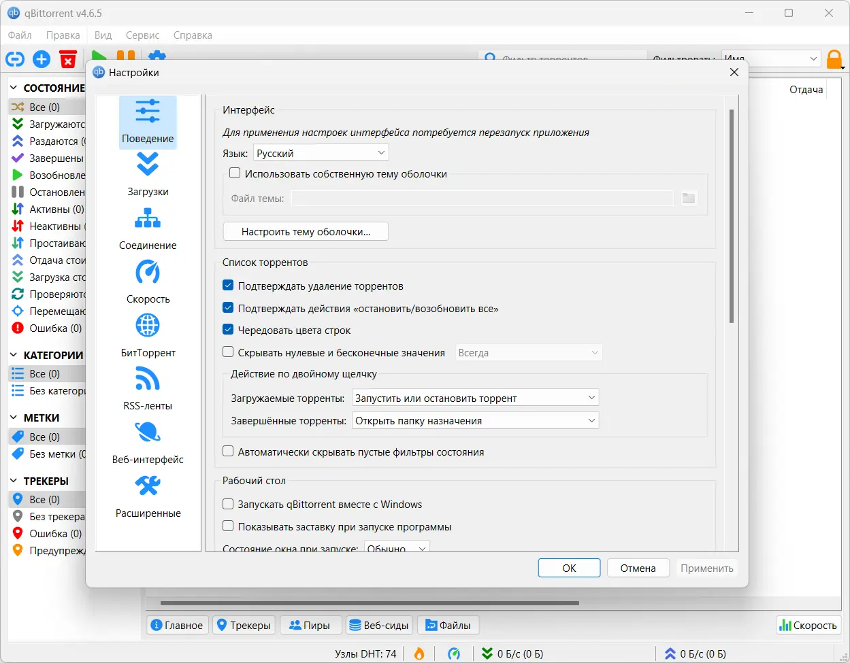Collapse the КАТЕГОРИИ section

pyautogui.click(x=15, y=355)
